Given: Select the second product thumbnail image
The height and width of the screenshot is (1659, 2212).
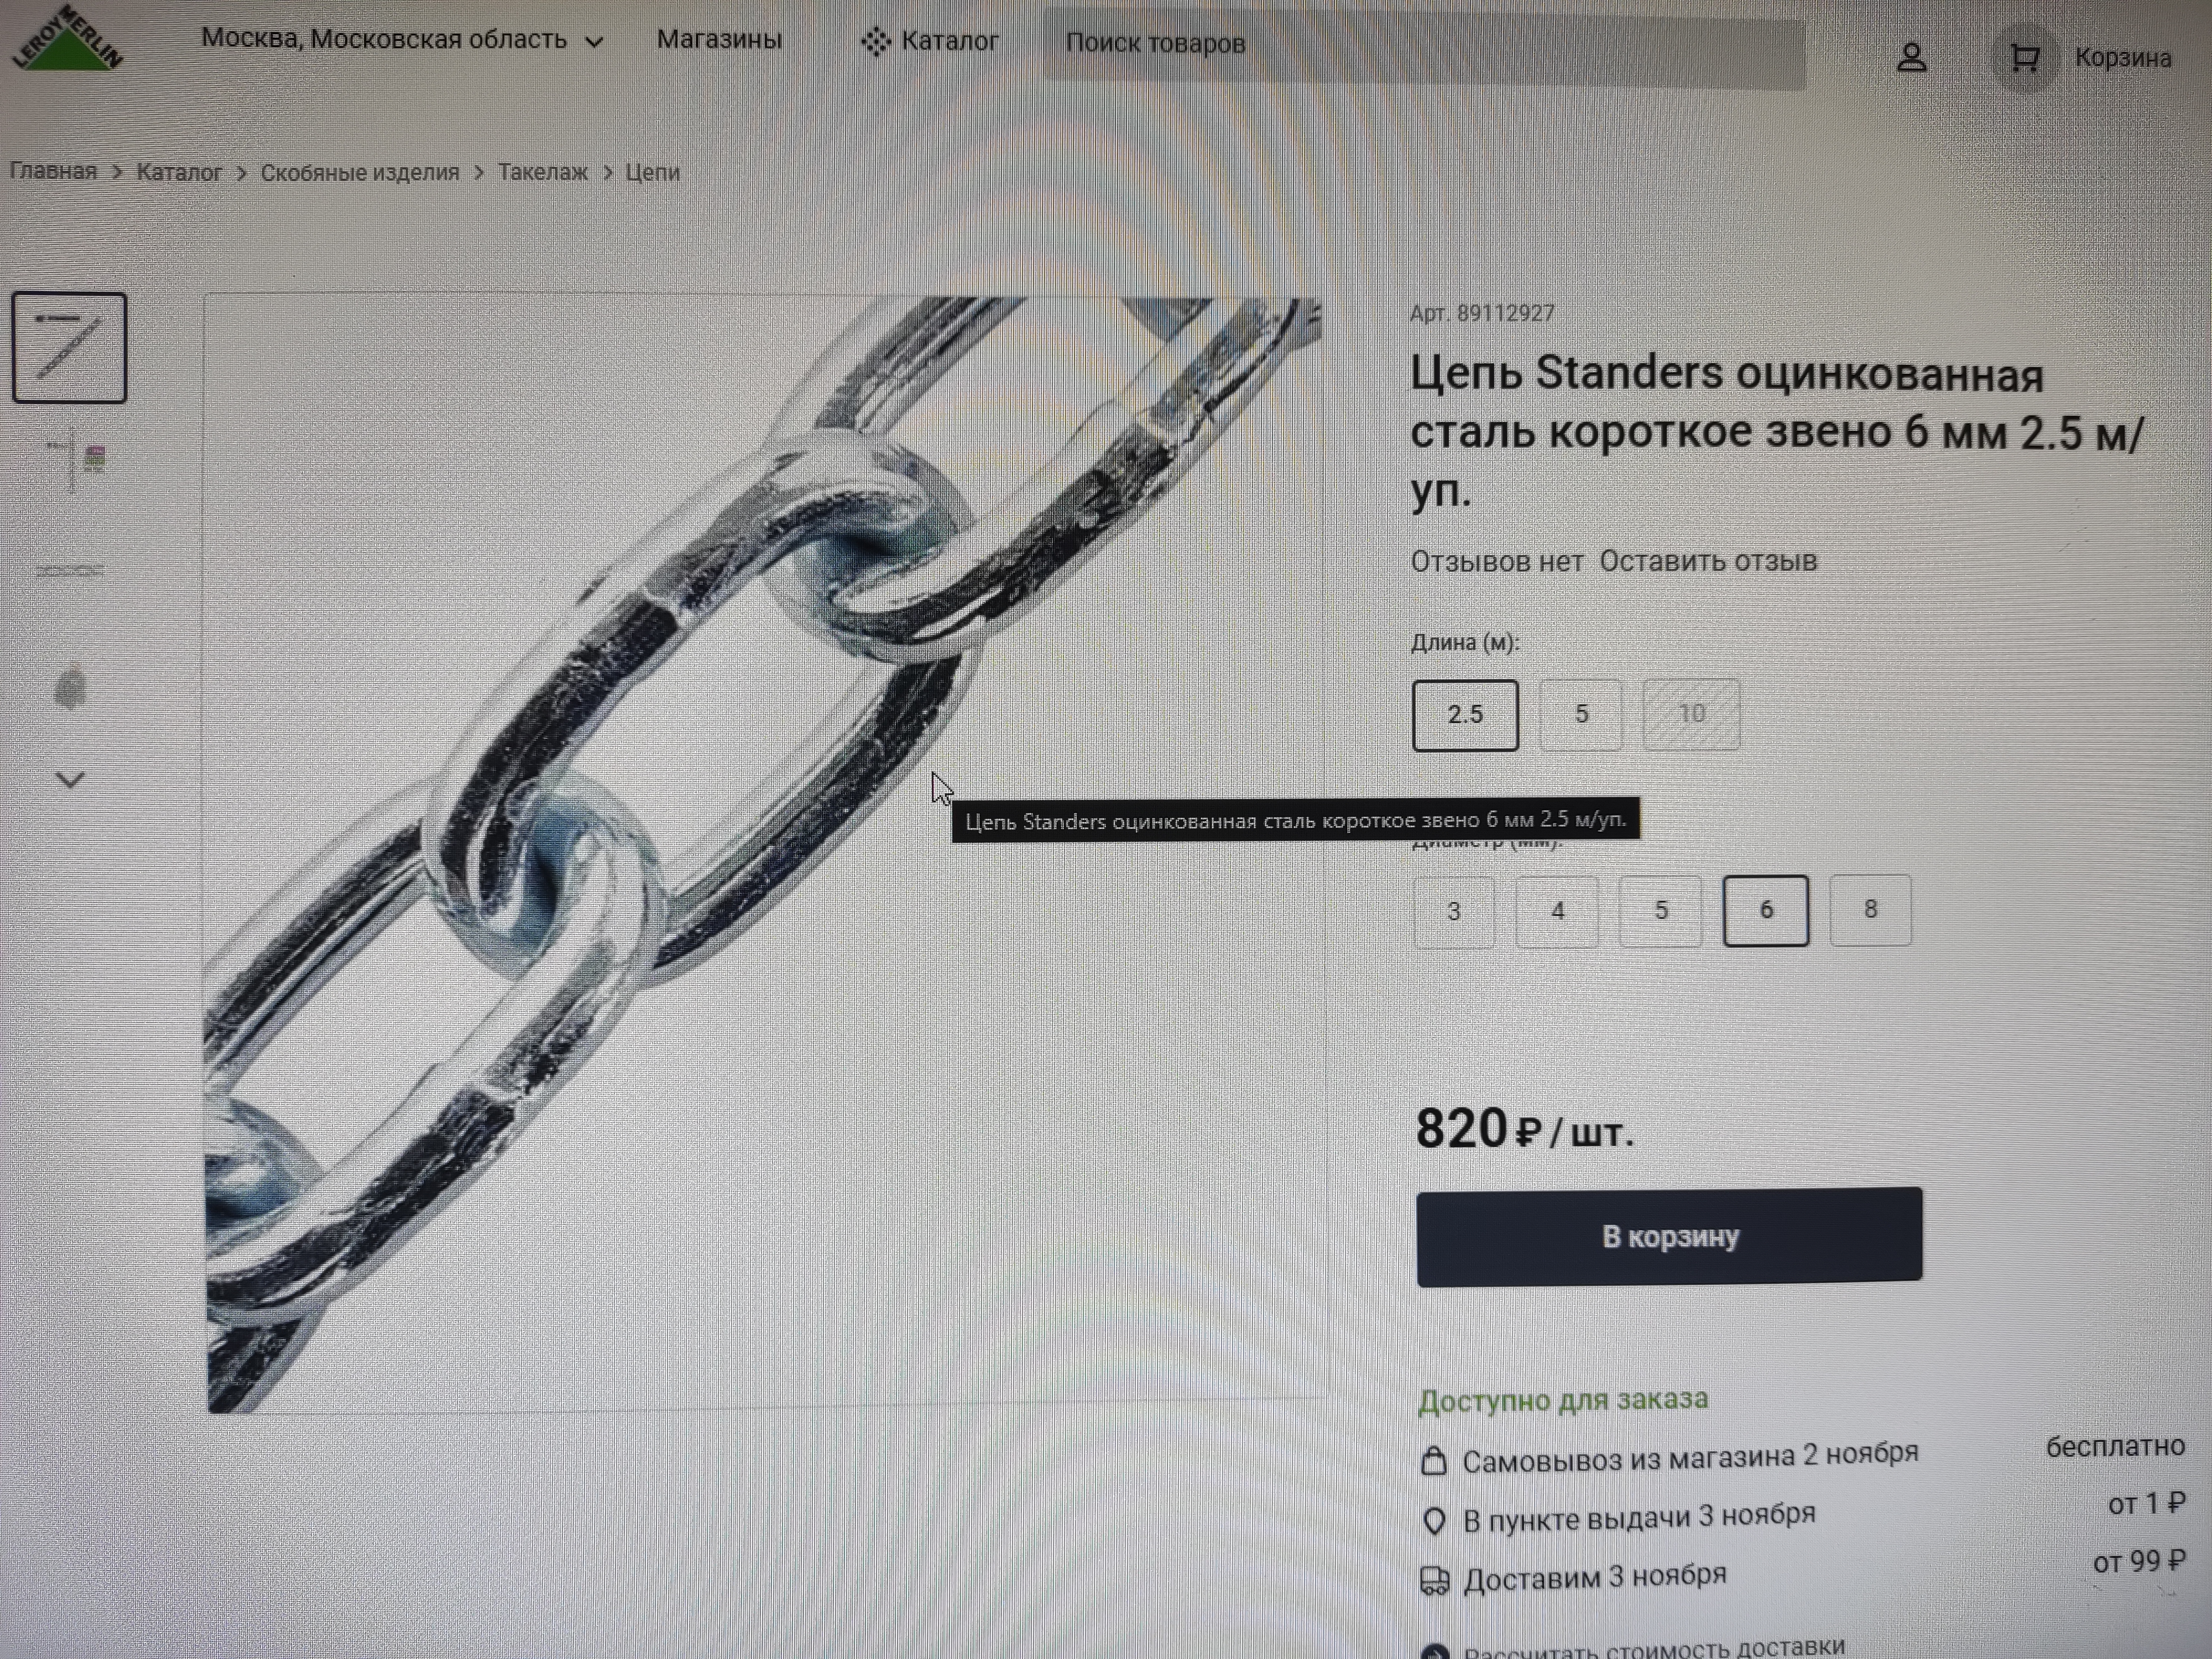Looking at the screenshot, I should [70, 461].
